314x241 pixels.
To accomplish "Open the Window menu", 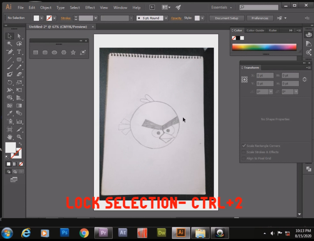I will tap(120, 7).
